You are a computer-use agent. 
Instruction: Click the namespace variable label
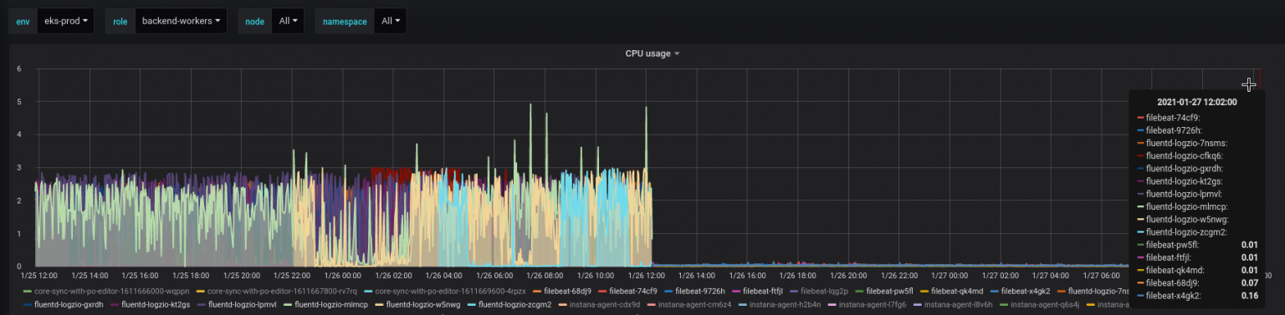tap(345, 21)
